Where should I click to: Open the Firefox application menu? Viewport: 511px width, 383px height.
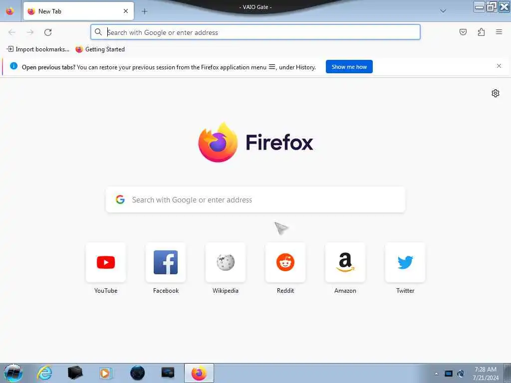coord(499,32)
